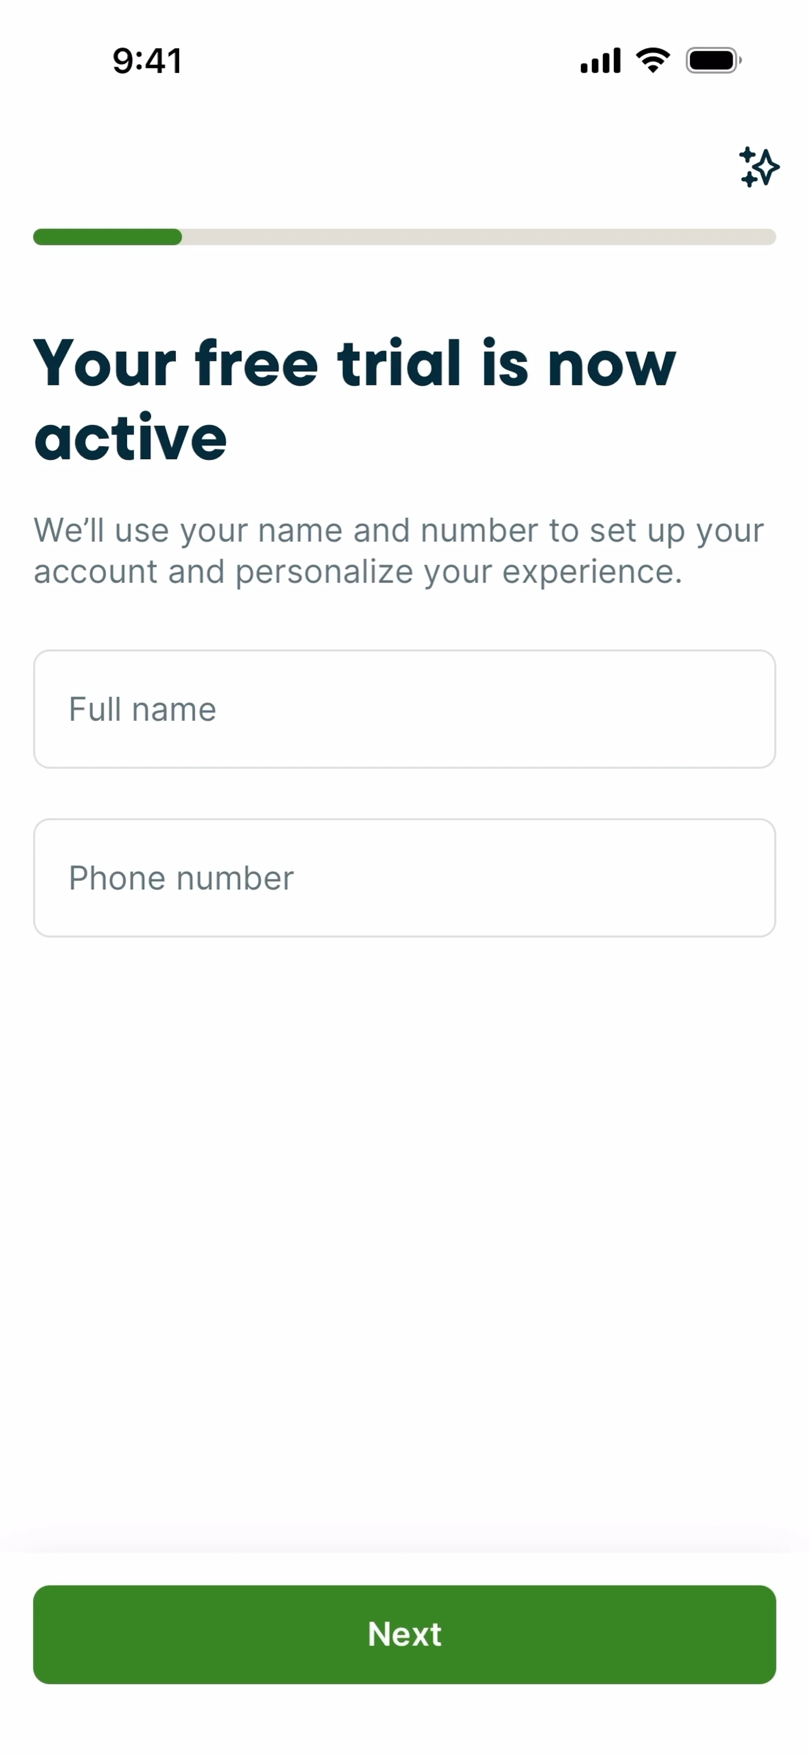This screenshot has height=1754, width=809.
Task: Tap the 9:41 clock in status bar
Action: click(x=147, y=61)
